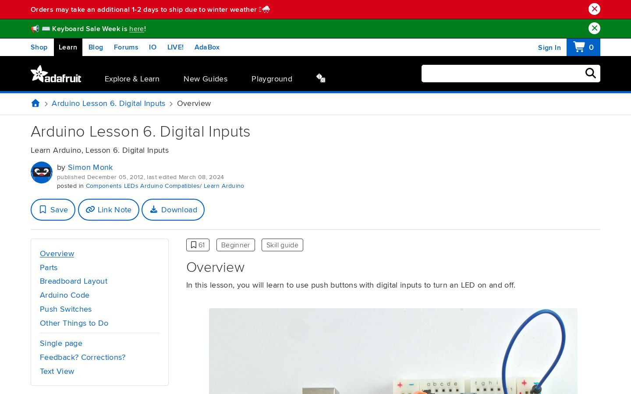Go to the Parts page in sidebar
The width and height of the screenshot is (631, 394).
(49, 267)
